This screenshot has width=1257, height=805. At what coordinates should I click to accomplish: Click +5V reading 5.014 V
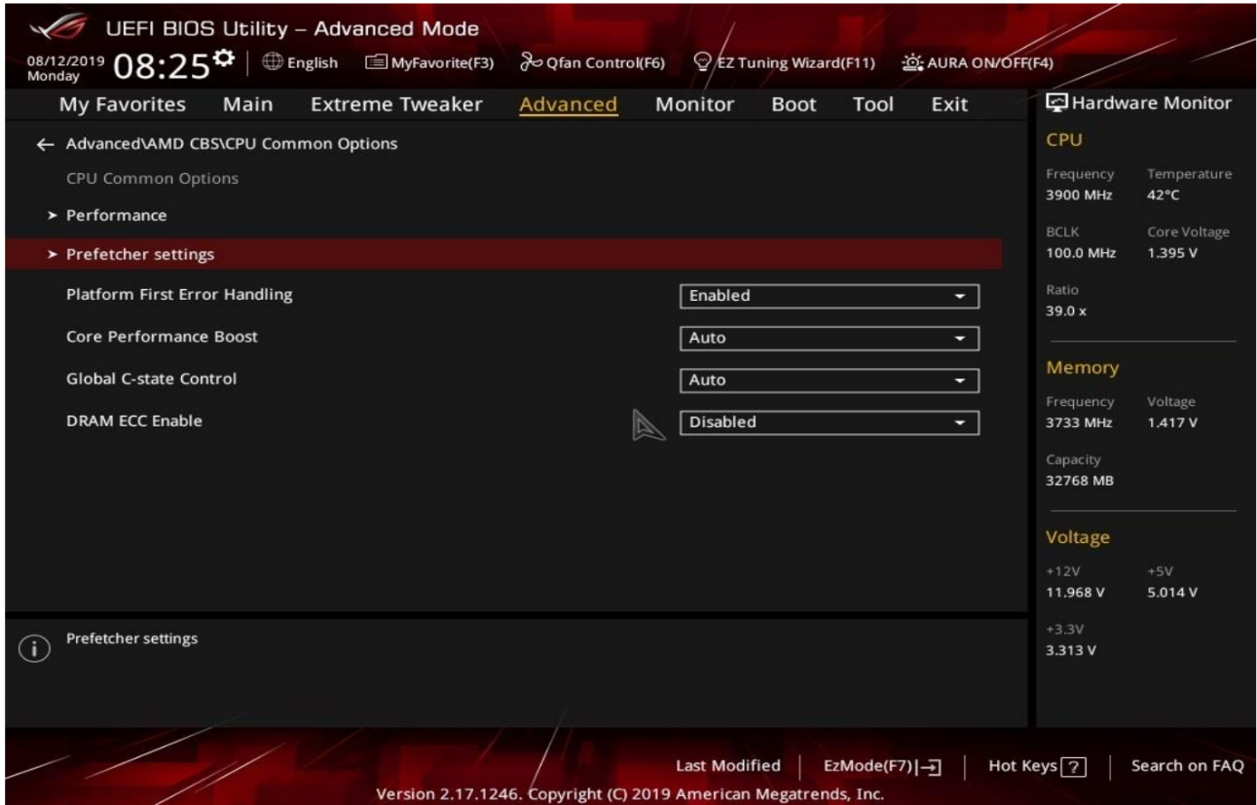pos(1172,592)
